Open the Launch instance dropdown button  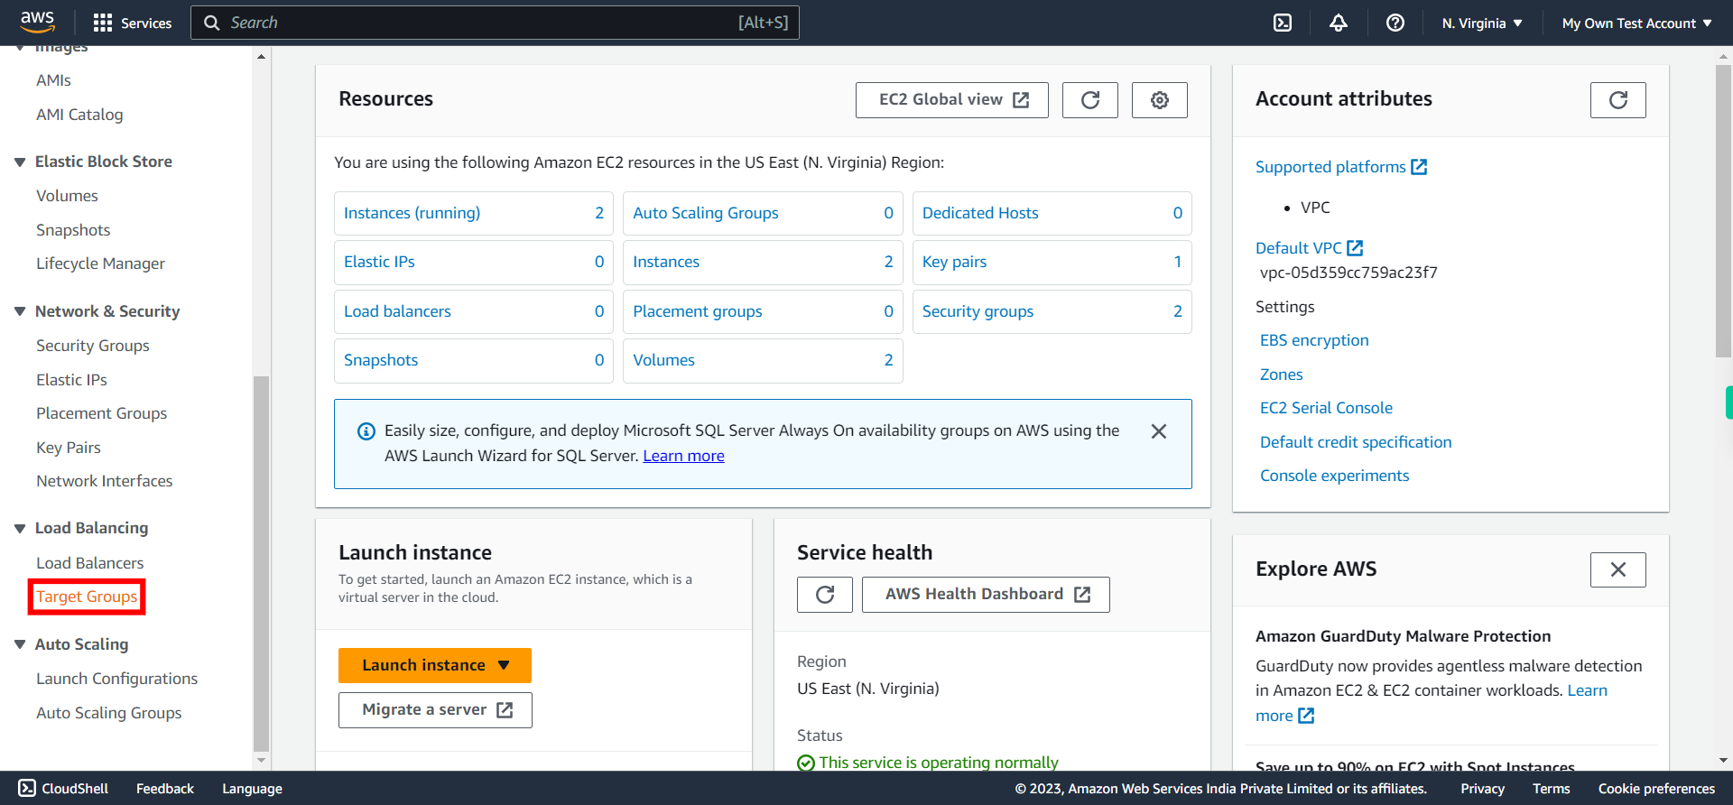(435, 665)
